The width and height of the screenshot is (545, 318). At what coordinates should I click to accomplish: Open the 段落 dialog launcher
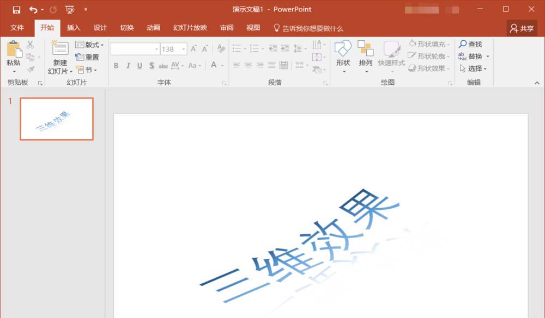[x=326, y=83]
